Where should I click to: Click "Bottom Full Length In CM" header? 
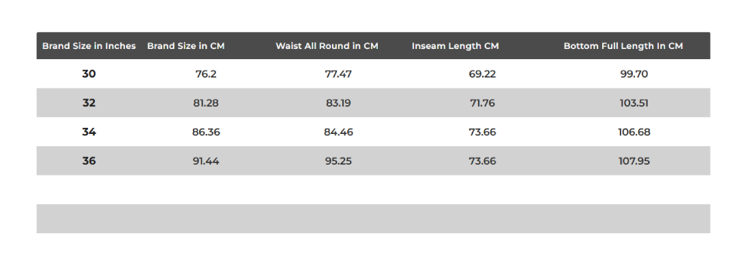point(623,46)
